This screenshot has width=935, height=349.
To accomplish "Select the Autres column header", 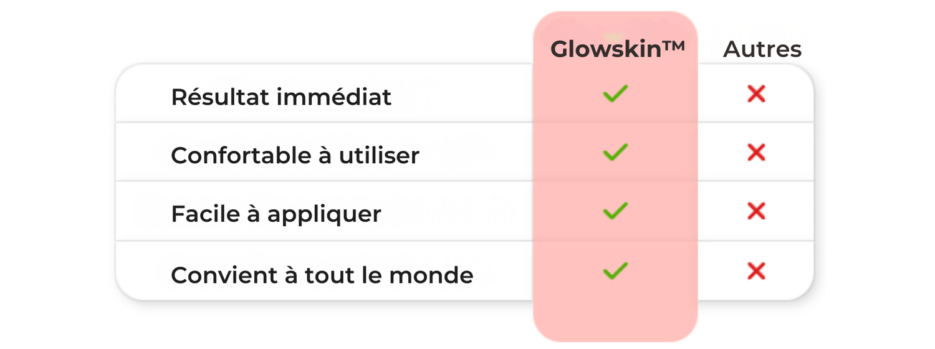I will point(762,49).
